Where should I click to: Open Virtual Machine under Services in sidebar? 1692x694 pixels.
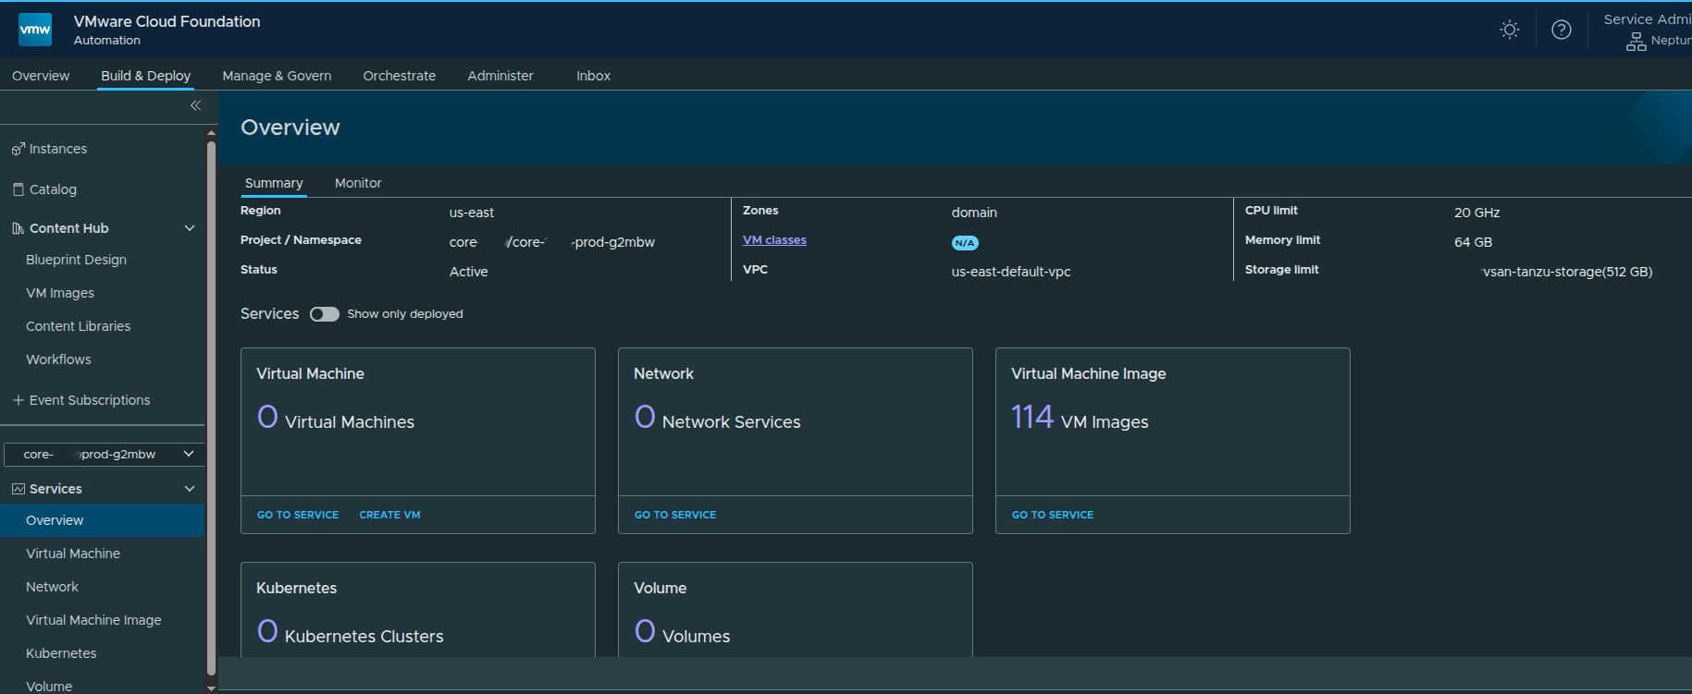(73, 554)
